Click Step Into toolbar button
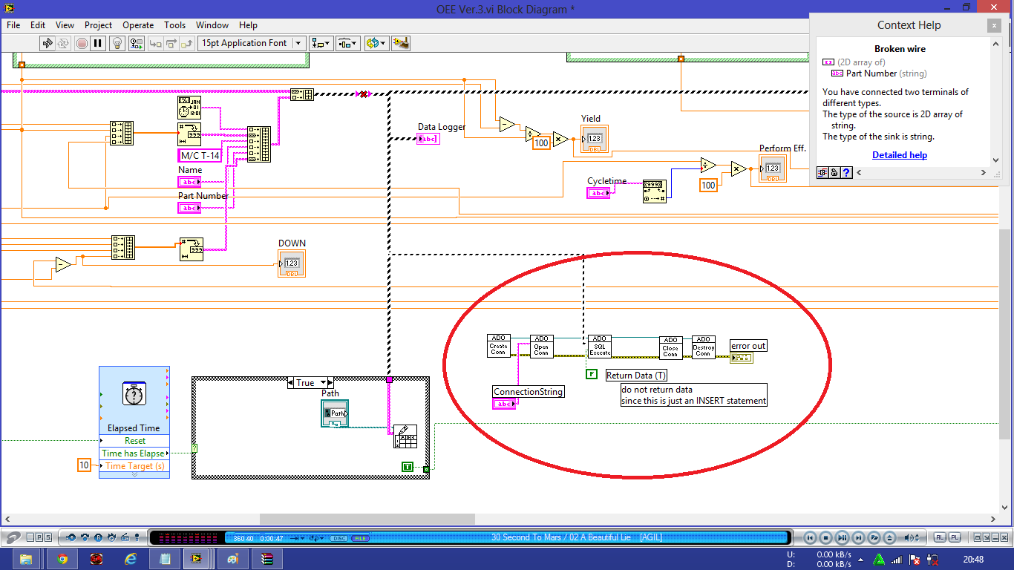 coord(155,43)
